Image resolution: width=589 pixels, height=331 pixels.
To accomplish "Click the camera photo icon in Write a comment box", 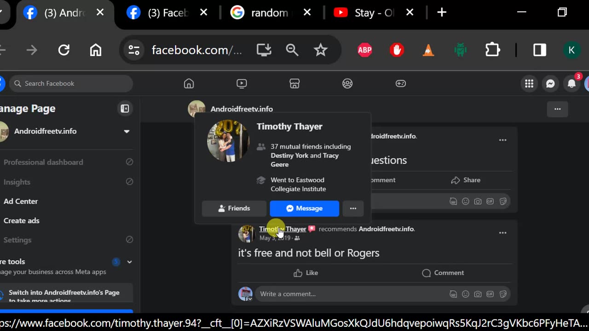I will (x=478, y=294).
